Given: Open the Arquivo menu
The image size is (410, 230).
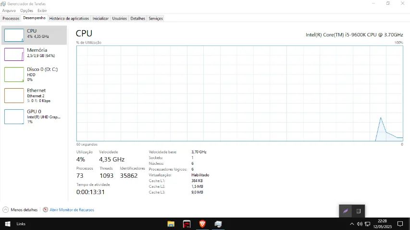Looking at the screenshot, I should [x=9, y=11].
